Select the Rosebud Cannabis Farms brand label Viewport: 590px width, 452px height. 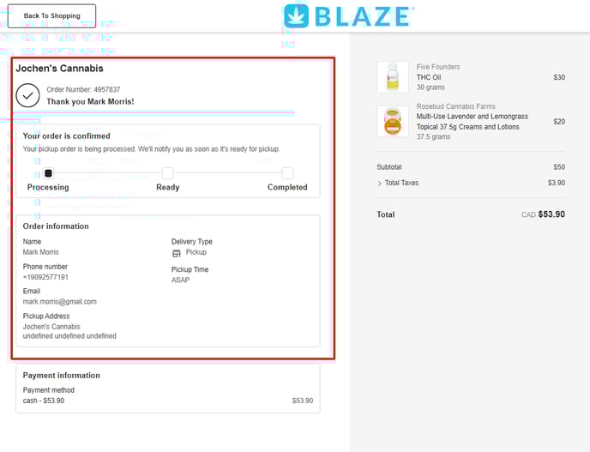coord(455,106)
